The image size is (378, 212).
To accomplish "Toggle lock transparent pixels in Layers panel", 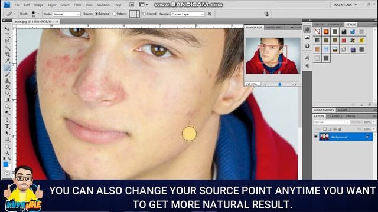I will pos(325,130).
